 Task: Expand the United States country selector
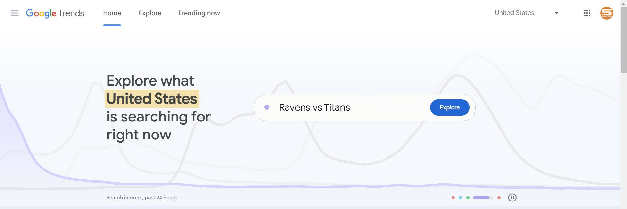click(526, 13)
